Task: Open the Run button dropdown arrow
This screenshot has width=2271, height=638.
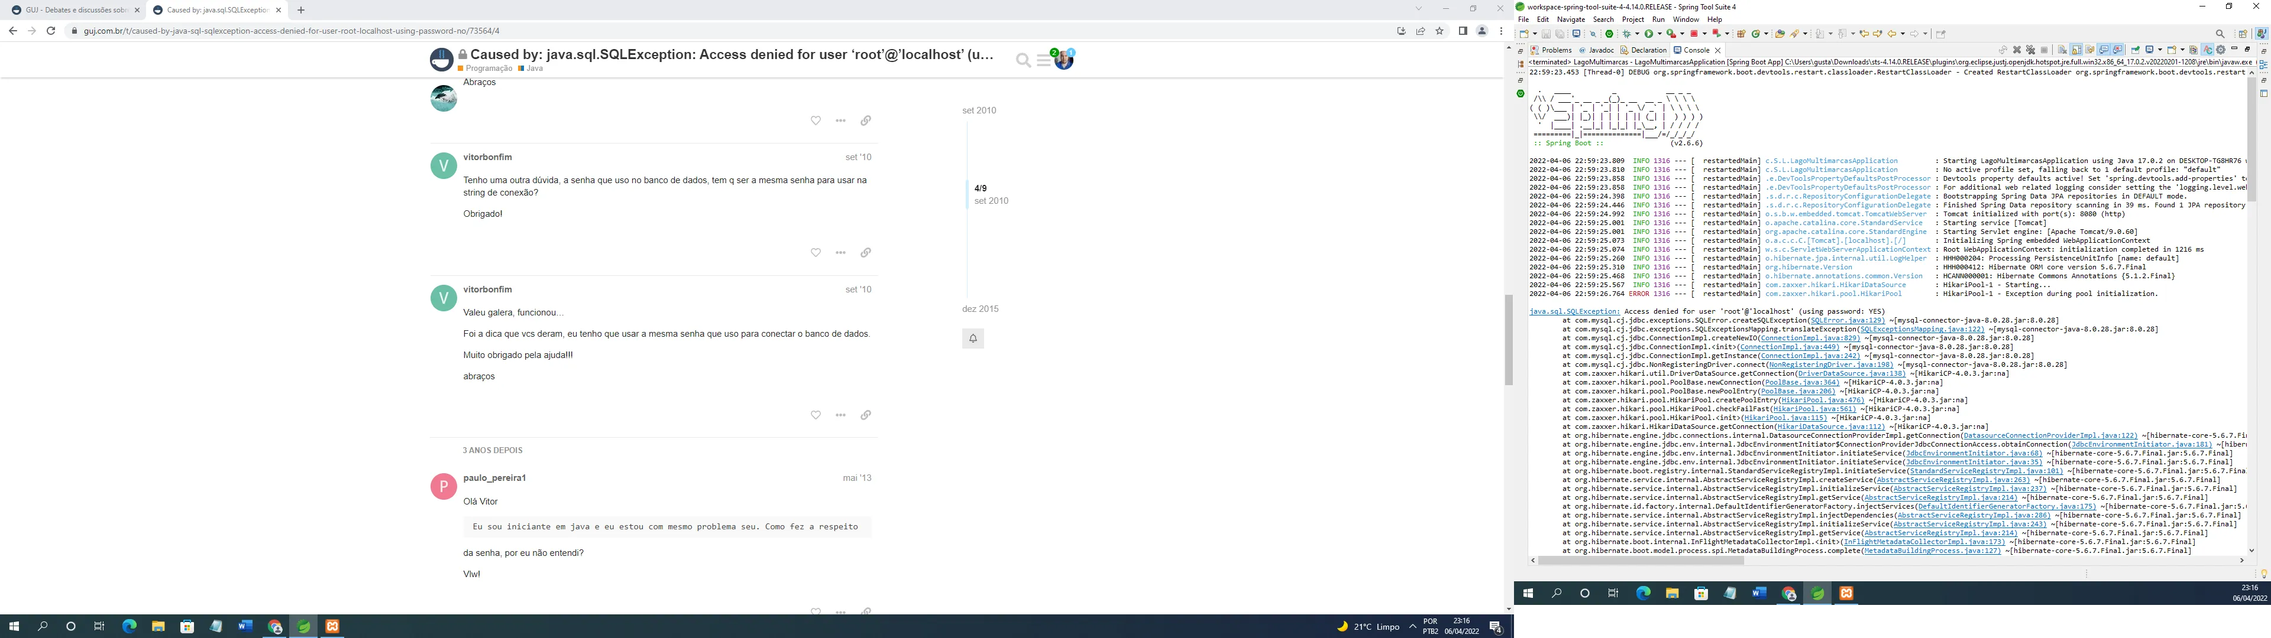Action: (x=1660, y=34)
